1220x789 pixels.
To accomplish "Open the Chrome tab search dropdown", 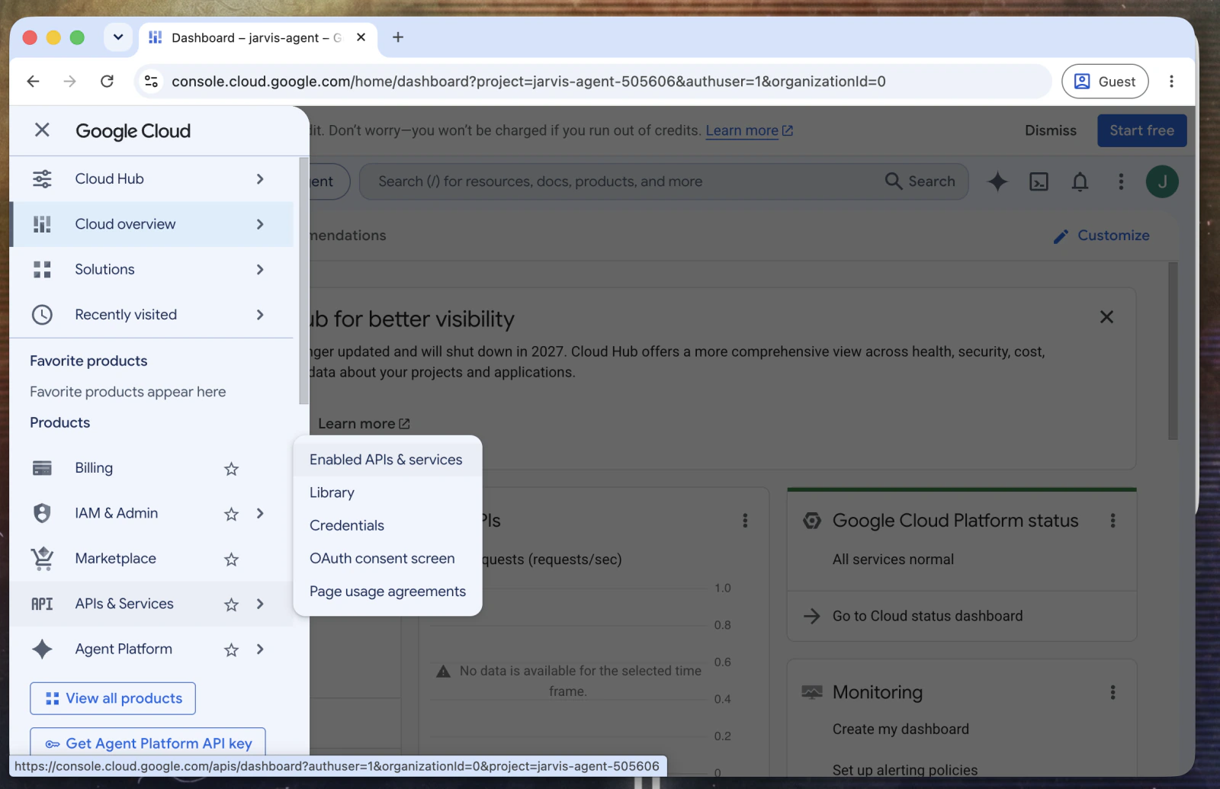I will 117,37.
